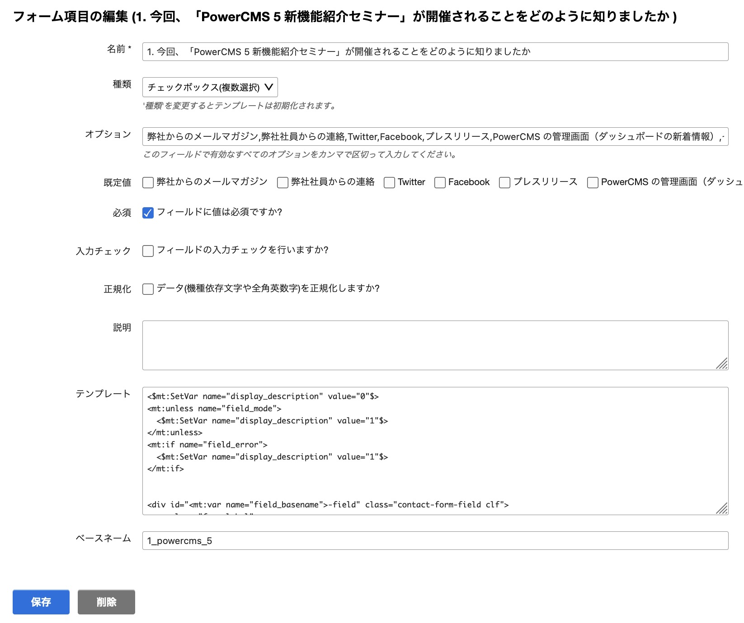Click the closing </mt:unless> template line
The width and height of the screenshot is (744, 623).
click(x=175, y=432)
